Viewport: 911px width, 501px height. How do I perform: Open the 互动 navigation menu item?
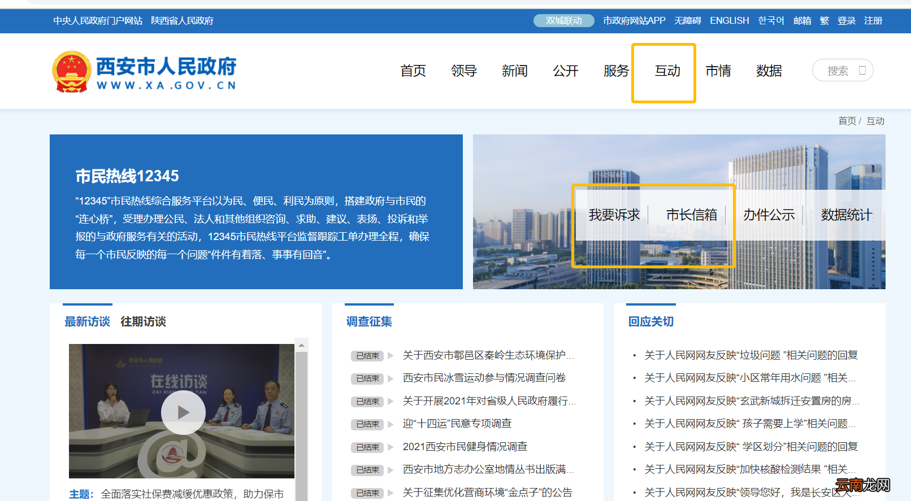pos(667,71)
